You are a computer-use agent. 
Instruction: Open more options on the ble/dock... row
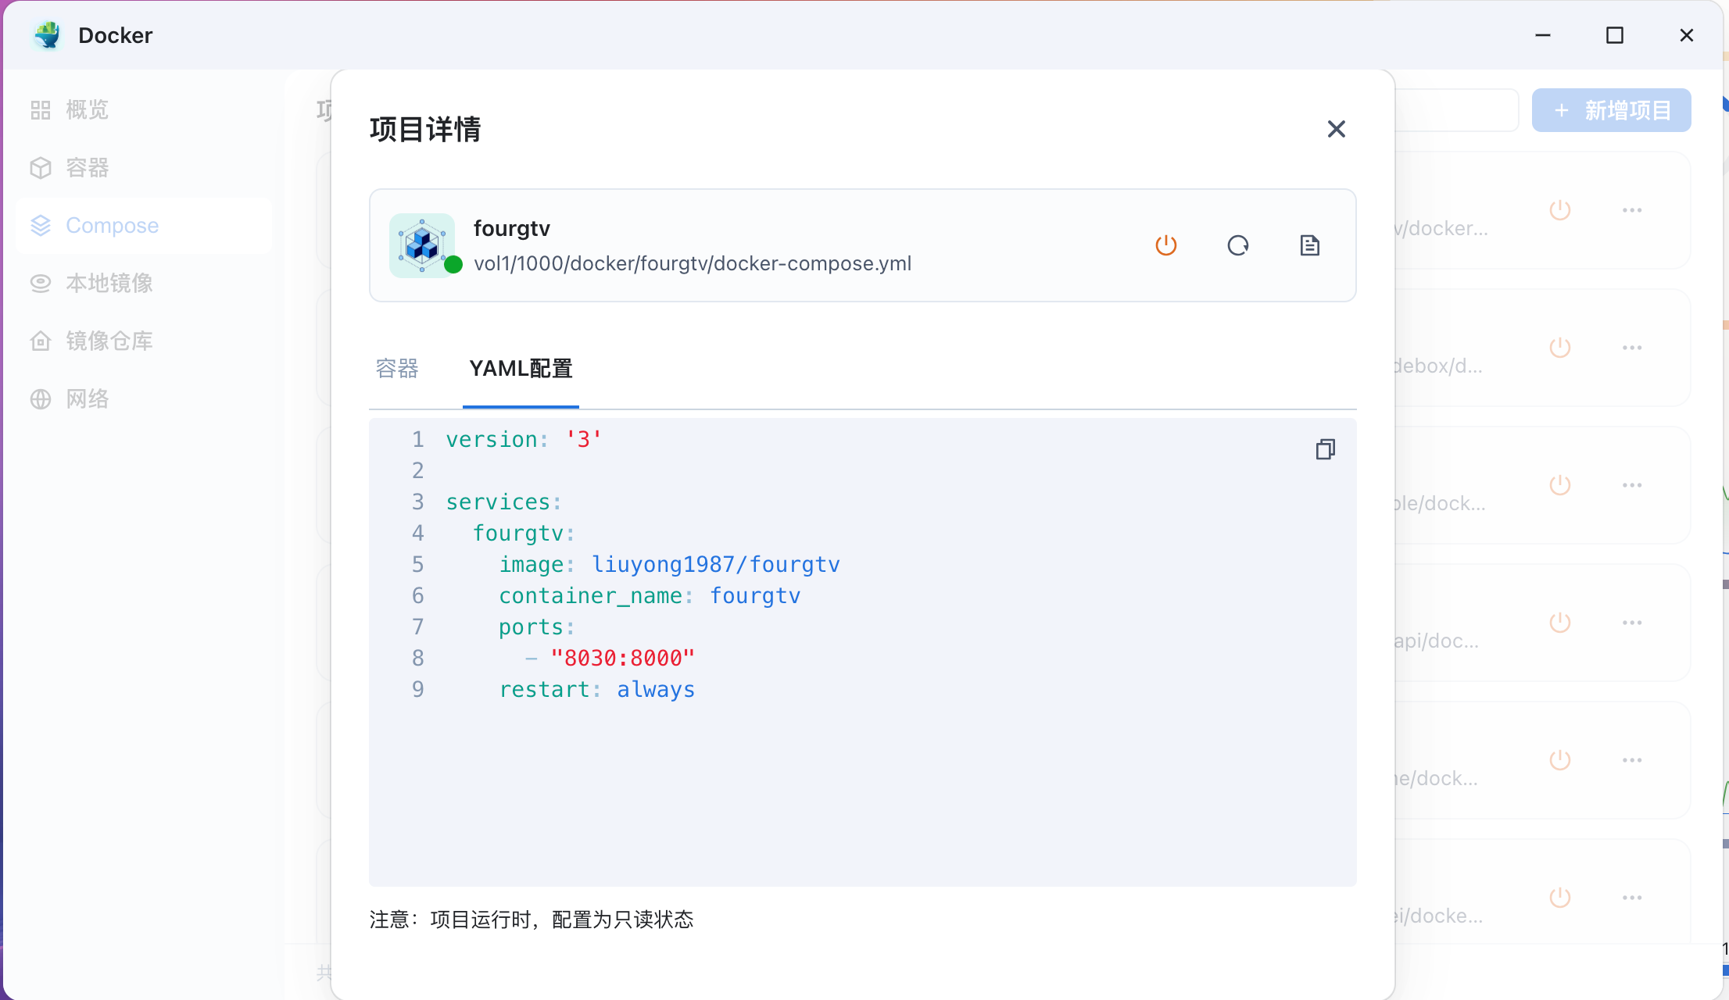click(x=1632, y=485)
